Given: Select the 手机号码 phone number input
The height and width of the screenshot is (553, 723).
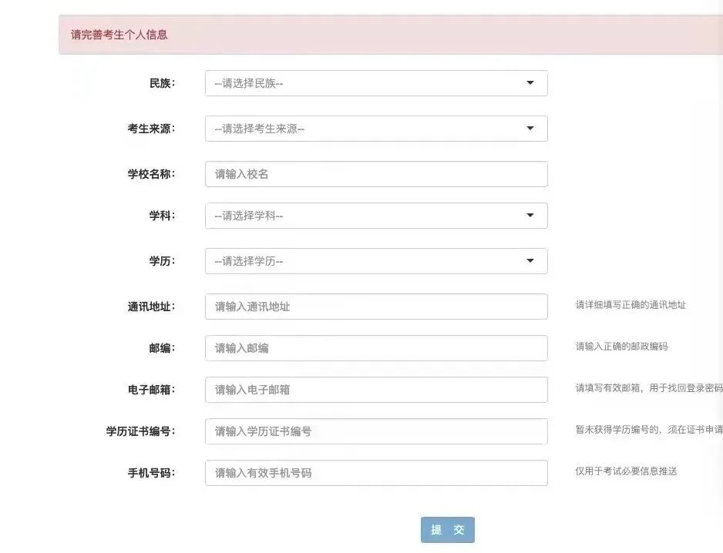Looking at the screenshot, I should [x=375, y=472].
